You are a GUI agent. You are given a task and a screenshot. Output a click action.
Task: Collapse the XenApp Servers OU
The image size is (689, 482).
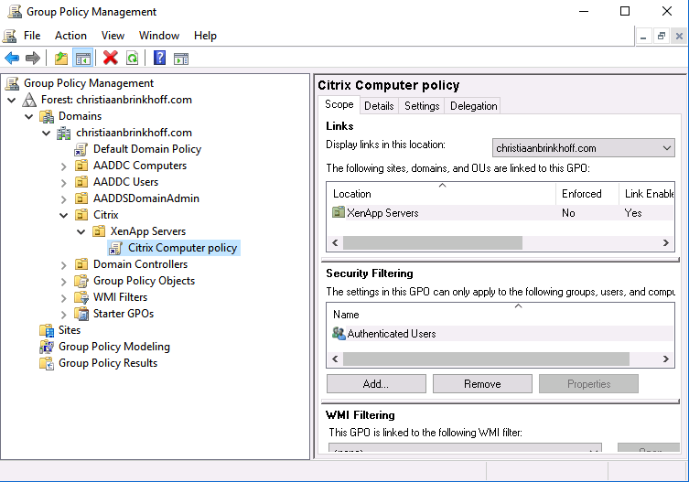(x=81, y=232)
